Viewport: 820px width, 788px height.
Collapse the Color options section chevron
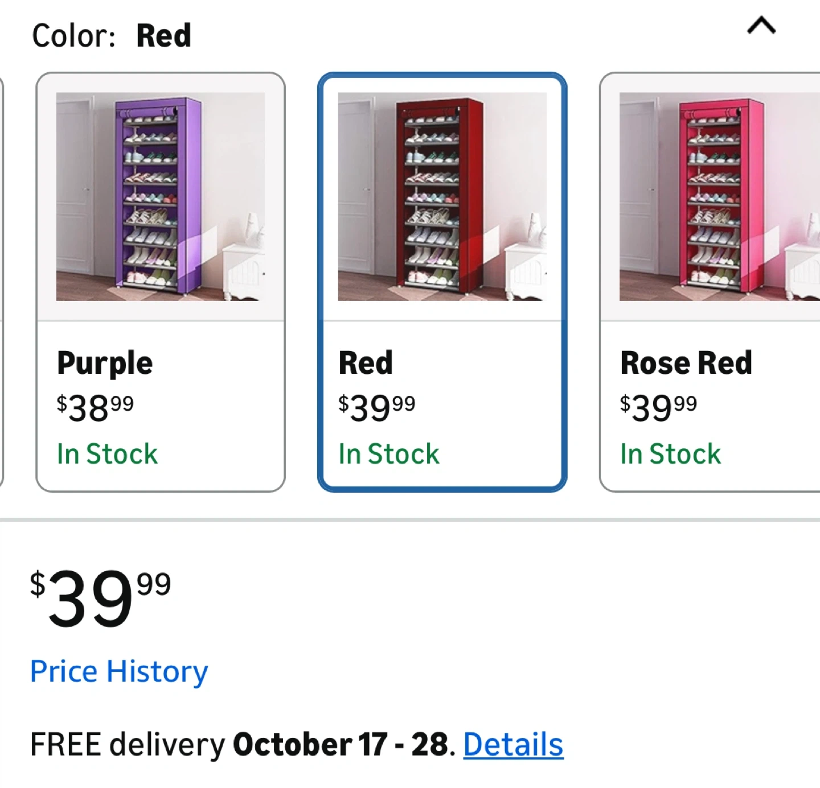(761, 26)
